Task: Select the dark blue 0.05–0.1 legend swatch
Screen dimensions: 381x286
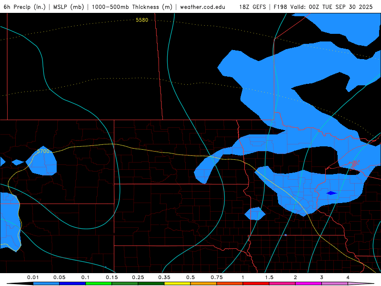Action: point(72,284)
